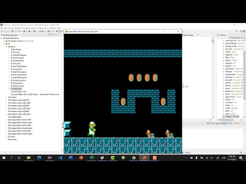This screenshot has height=184, width=246.
Task: Click the Eclipse toolbar search magnifier icon
Action: tap(237, 31)
